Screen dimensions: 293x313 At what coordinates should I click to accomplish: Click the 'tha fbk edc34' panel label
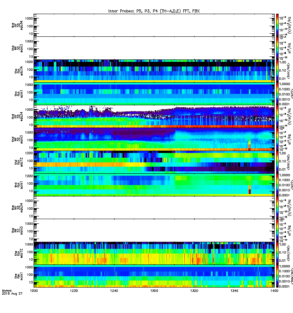(19, 71)
